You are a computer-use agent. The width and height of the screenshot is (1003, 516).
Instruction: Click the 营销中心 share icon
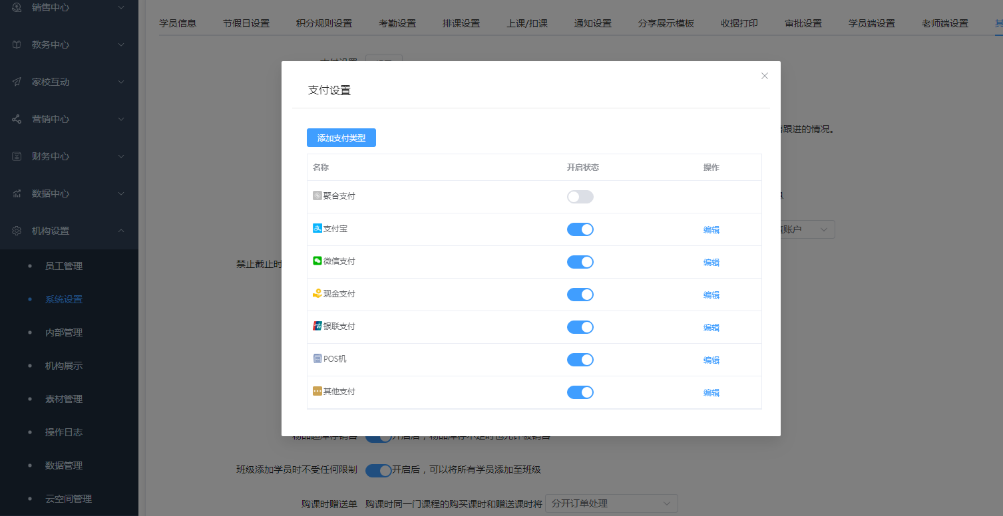click(x=17, y=119)
